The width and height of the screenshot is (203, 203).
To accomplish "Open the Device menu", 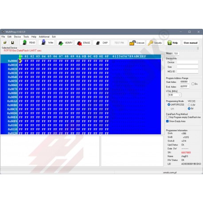I will (17, 37).
